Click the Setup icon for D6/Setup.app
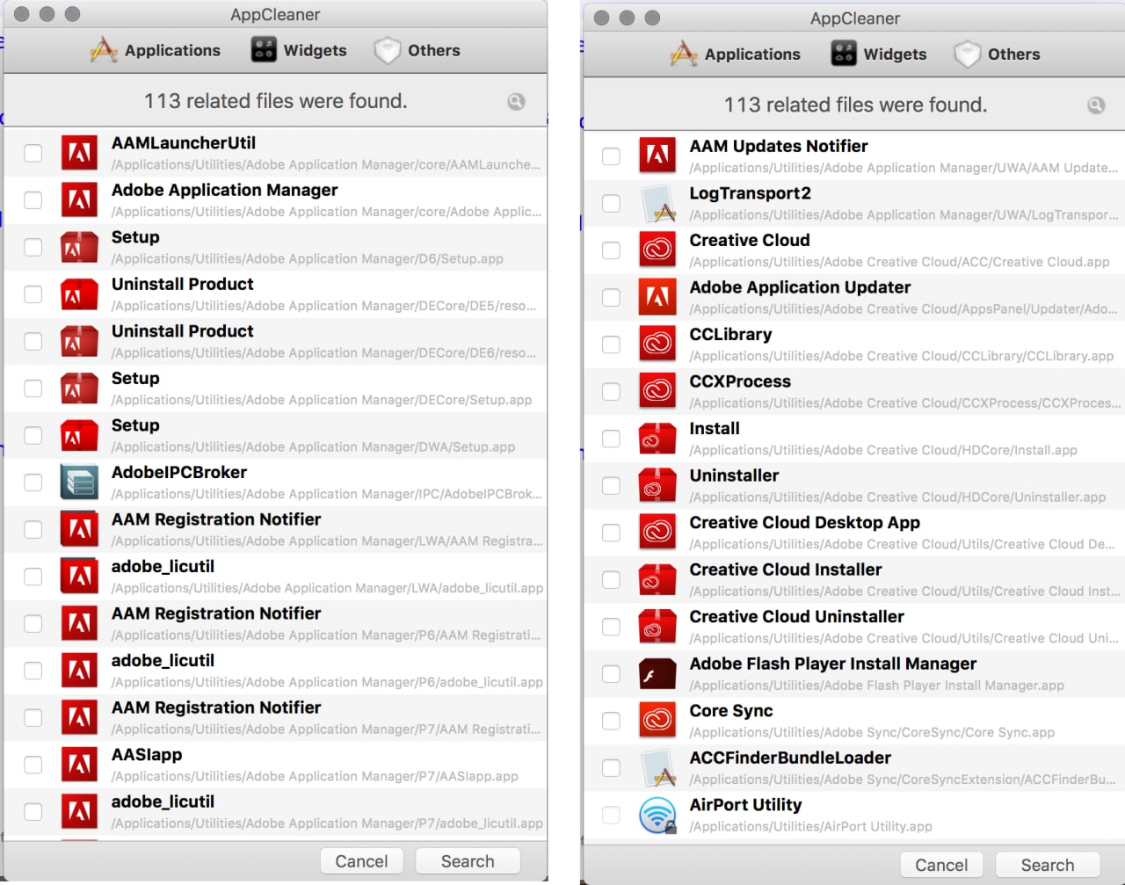 (x=79, y=247)
